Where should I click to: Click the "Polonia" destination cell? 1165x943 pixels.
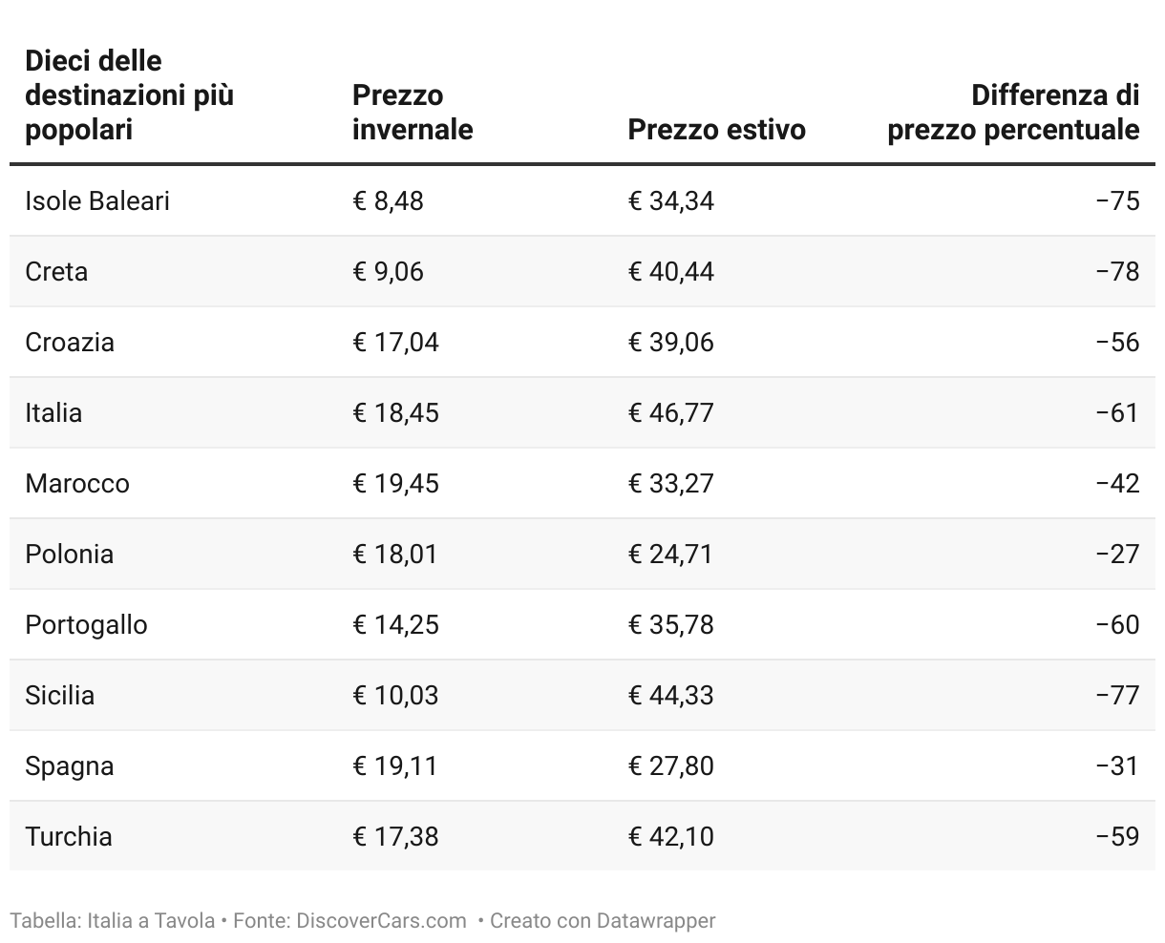tap(70, 555)
